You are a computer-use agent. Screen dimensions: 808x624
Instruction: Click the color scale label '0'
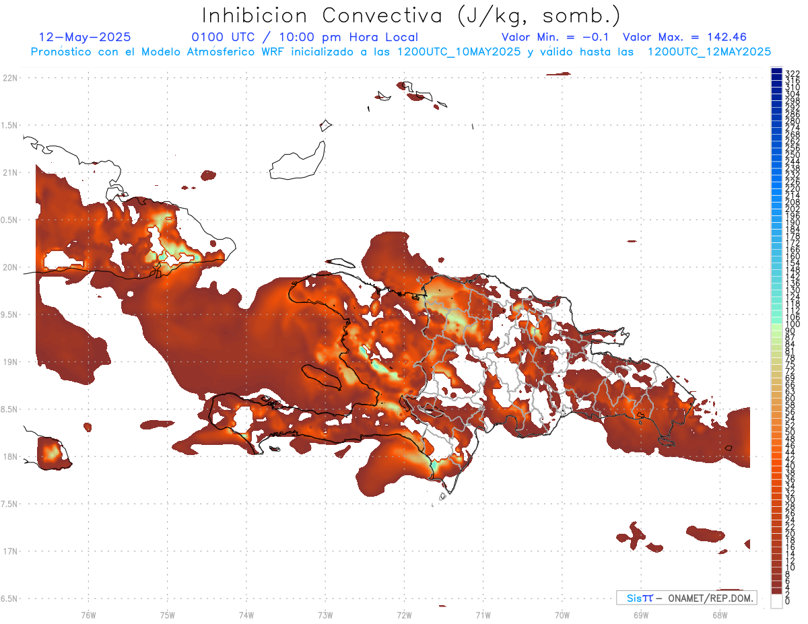pyautogui.click(x=788, y=602)
